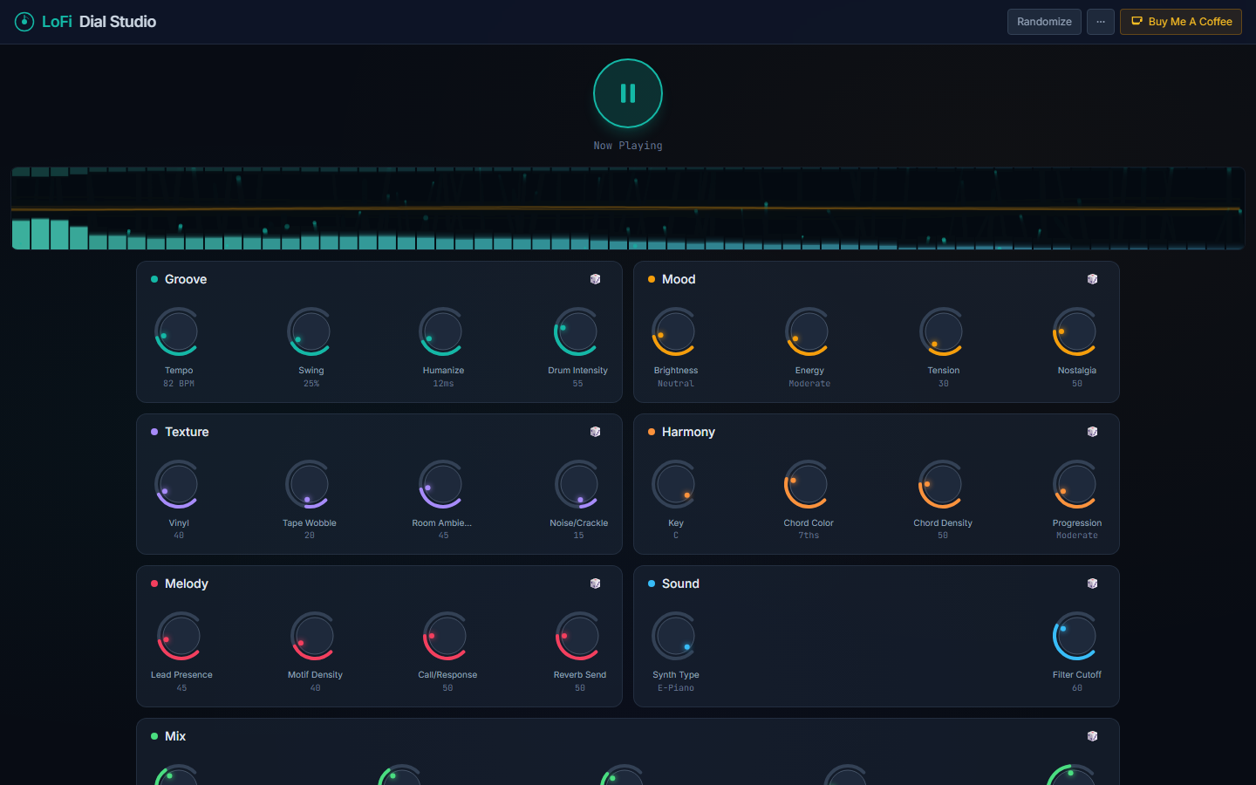Click the audio visualizer waveform display
This screenshot has height=785, width=1256.
click(x=628, y=208)
